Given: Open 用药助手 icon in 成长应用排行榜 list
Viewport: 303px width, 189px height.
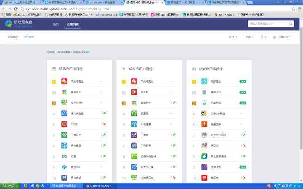Looking at the screenshot, I should [134, 145].
